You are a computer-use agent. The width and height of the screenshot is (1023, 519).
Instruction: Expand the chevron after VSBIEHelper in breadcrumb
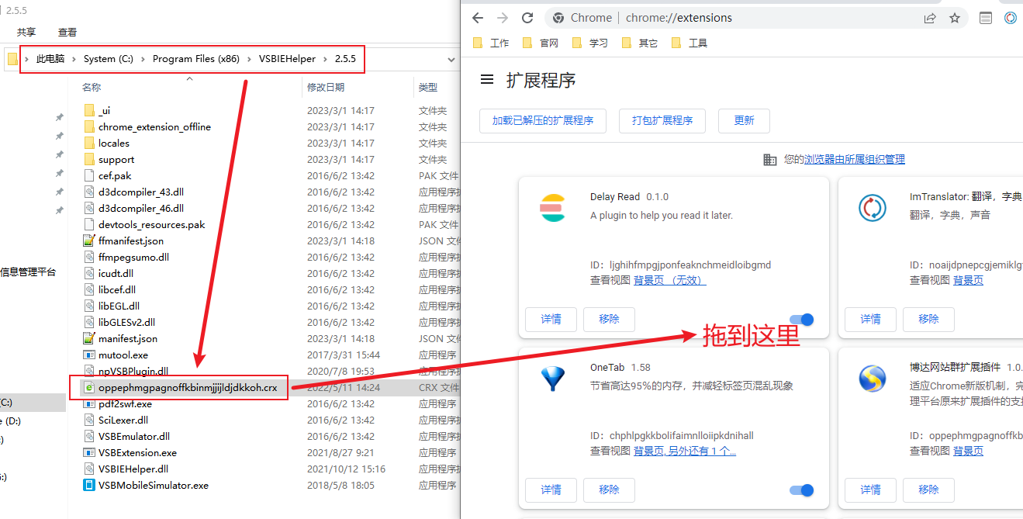[326, 59]
